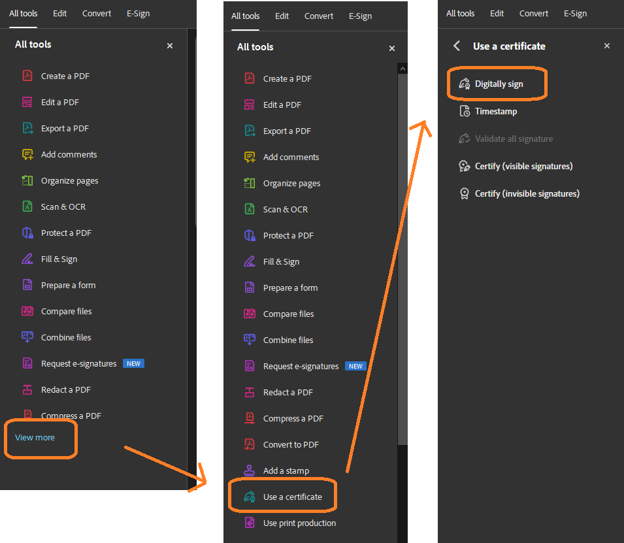Click the scrollbar up arrow in tools list
This screenshot has height=543, width=624.
pyautogui.click(x=402, y=68)
